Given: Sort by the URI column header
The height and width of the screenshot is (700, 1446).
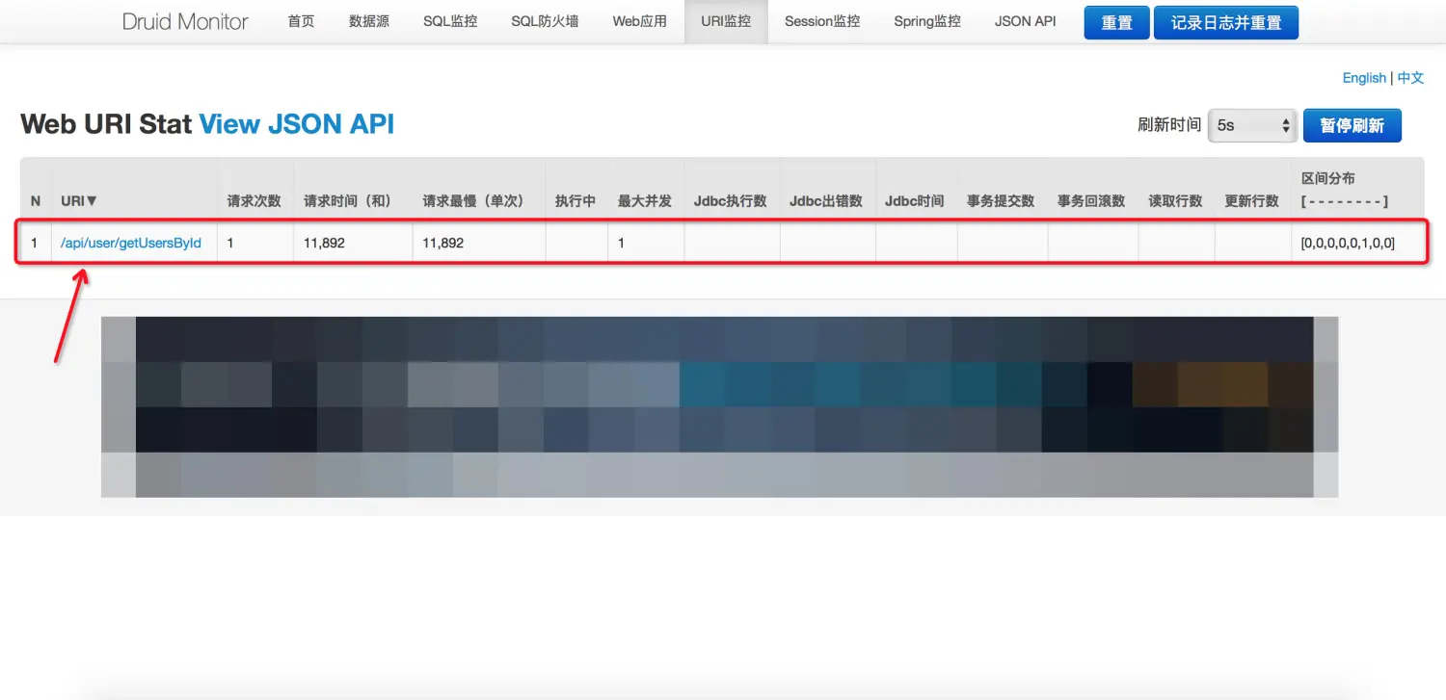Looking at the screenshot, I should tap(79, 200).
